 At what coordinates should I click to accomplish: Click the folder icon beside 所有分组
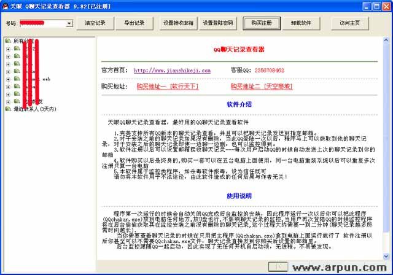[x=8, y=41]
